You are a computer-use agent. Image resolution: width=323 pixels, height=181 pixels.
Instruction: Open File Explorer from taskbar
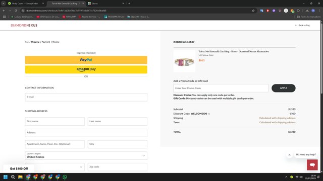[20, 177]
